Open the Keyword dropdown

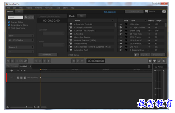21,47
